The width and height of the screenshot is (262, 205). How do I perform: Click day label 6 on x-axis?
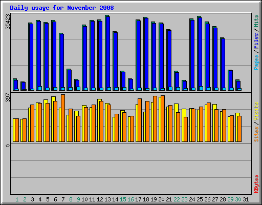pos(55,199)
